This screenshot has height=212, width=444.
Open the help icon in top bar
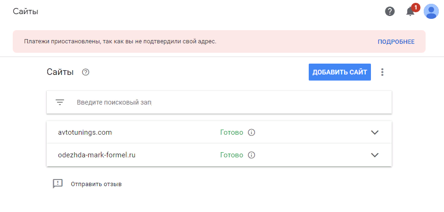390,11
